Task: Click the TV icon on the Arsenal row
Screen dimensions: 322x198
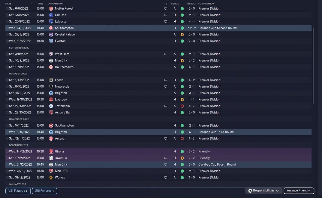Action: pos(166,138)
